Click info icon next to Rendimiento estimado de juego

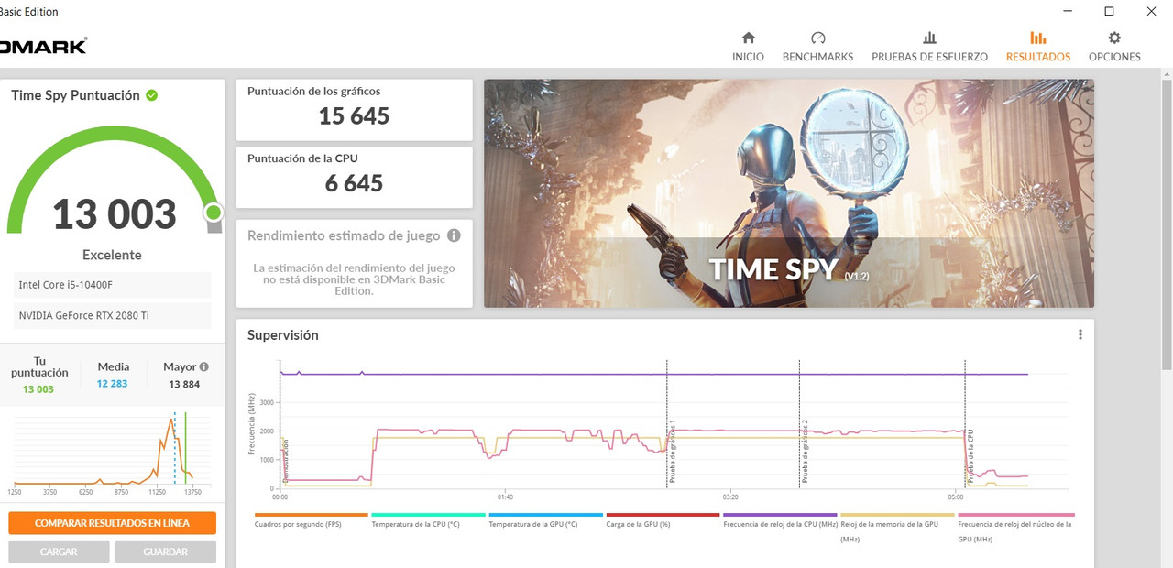click(454, 235)
